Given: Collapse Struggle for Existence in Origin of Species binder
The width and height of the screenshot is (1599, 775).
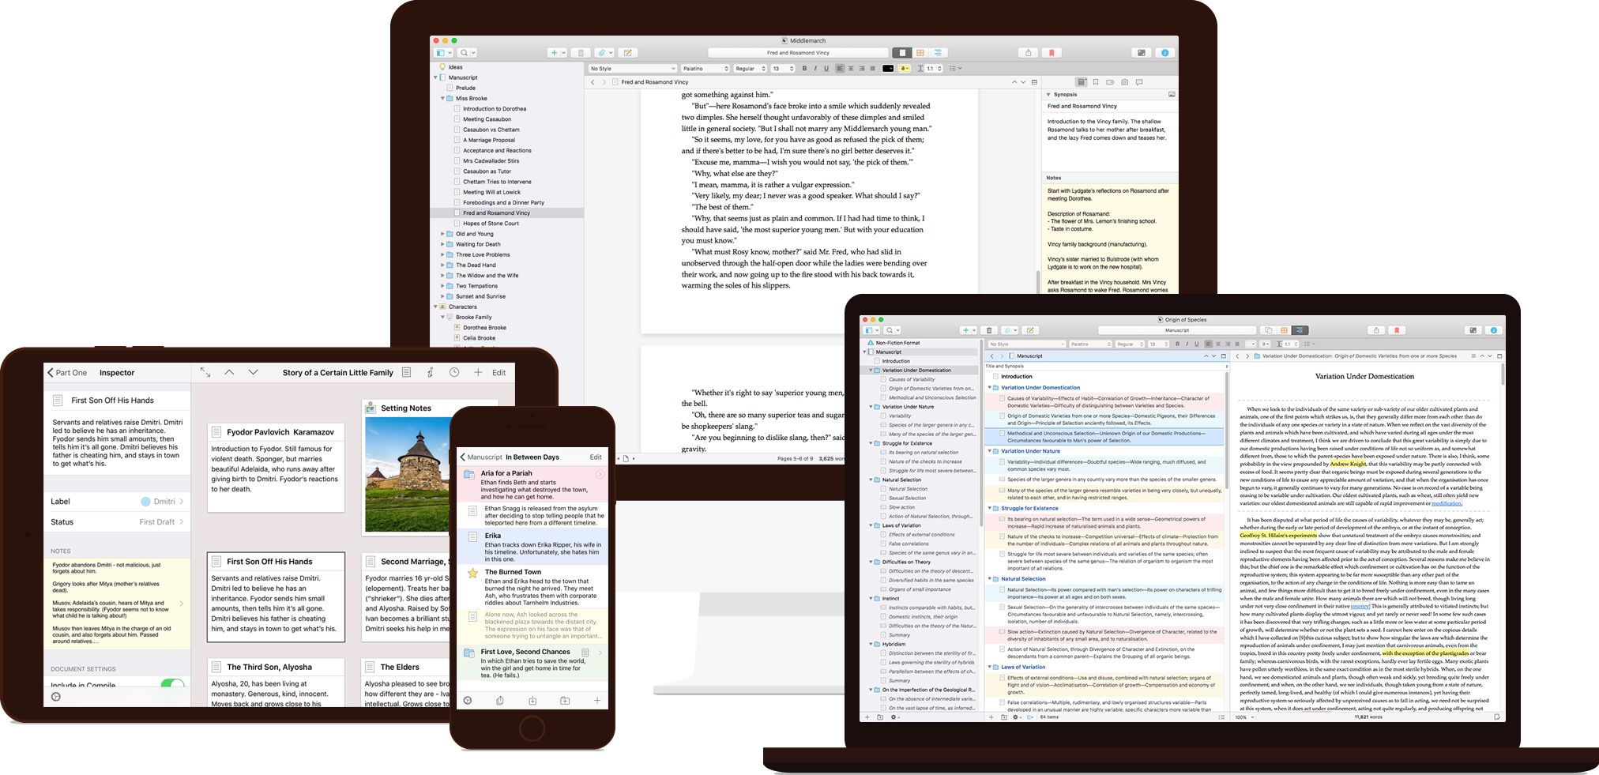Looking at the screenshot, I should [871, 443].
